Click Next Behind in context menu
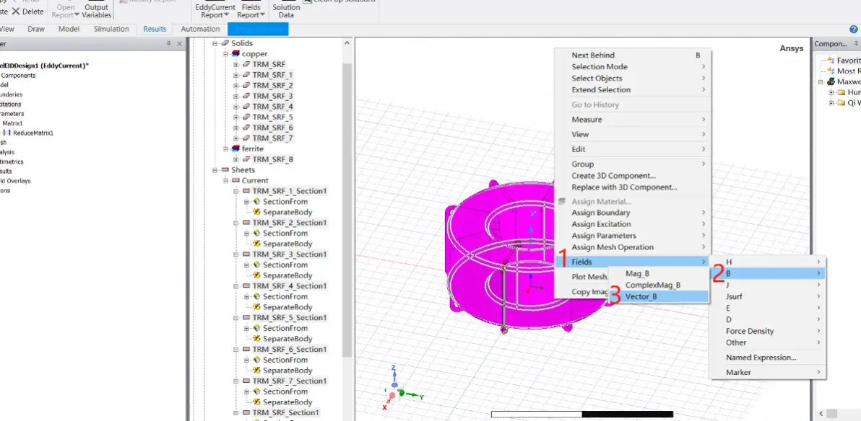This screenshot has width=861, height=421. point(633,55)
